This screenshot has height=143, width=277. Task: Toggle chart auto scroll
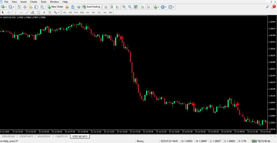point(143,7)
